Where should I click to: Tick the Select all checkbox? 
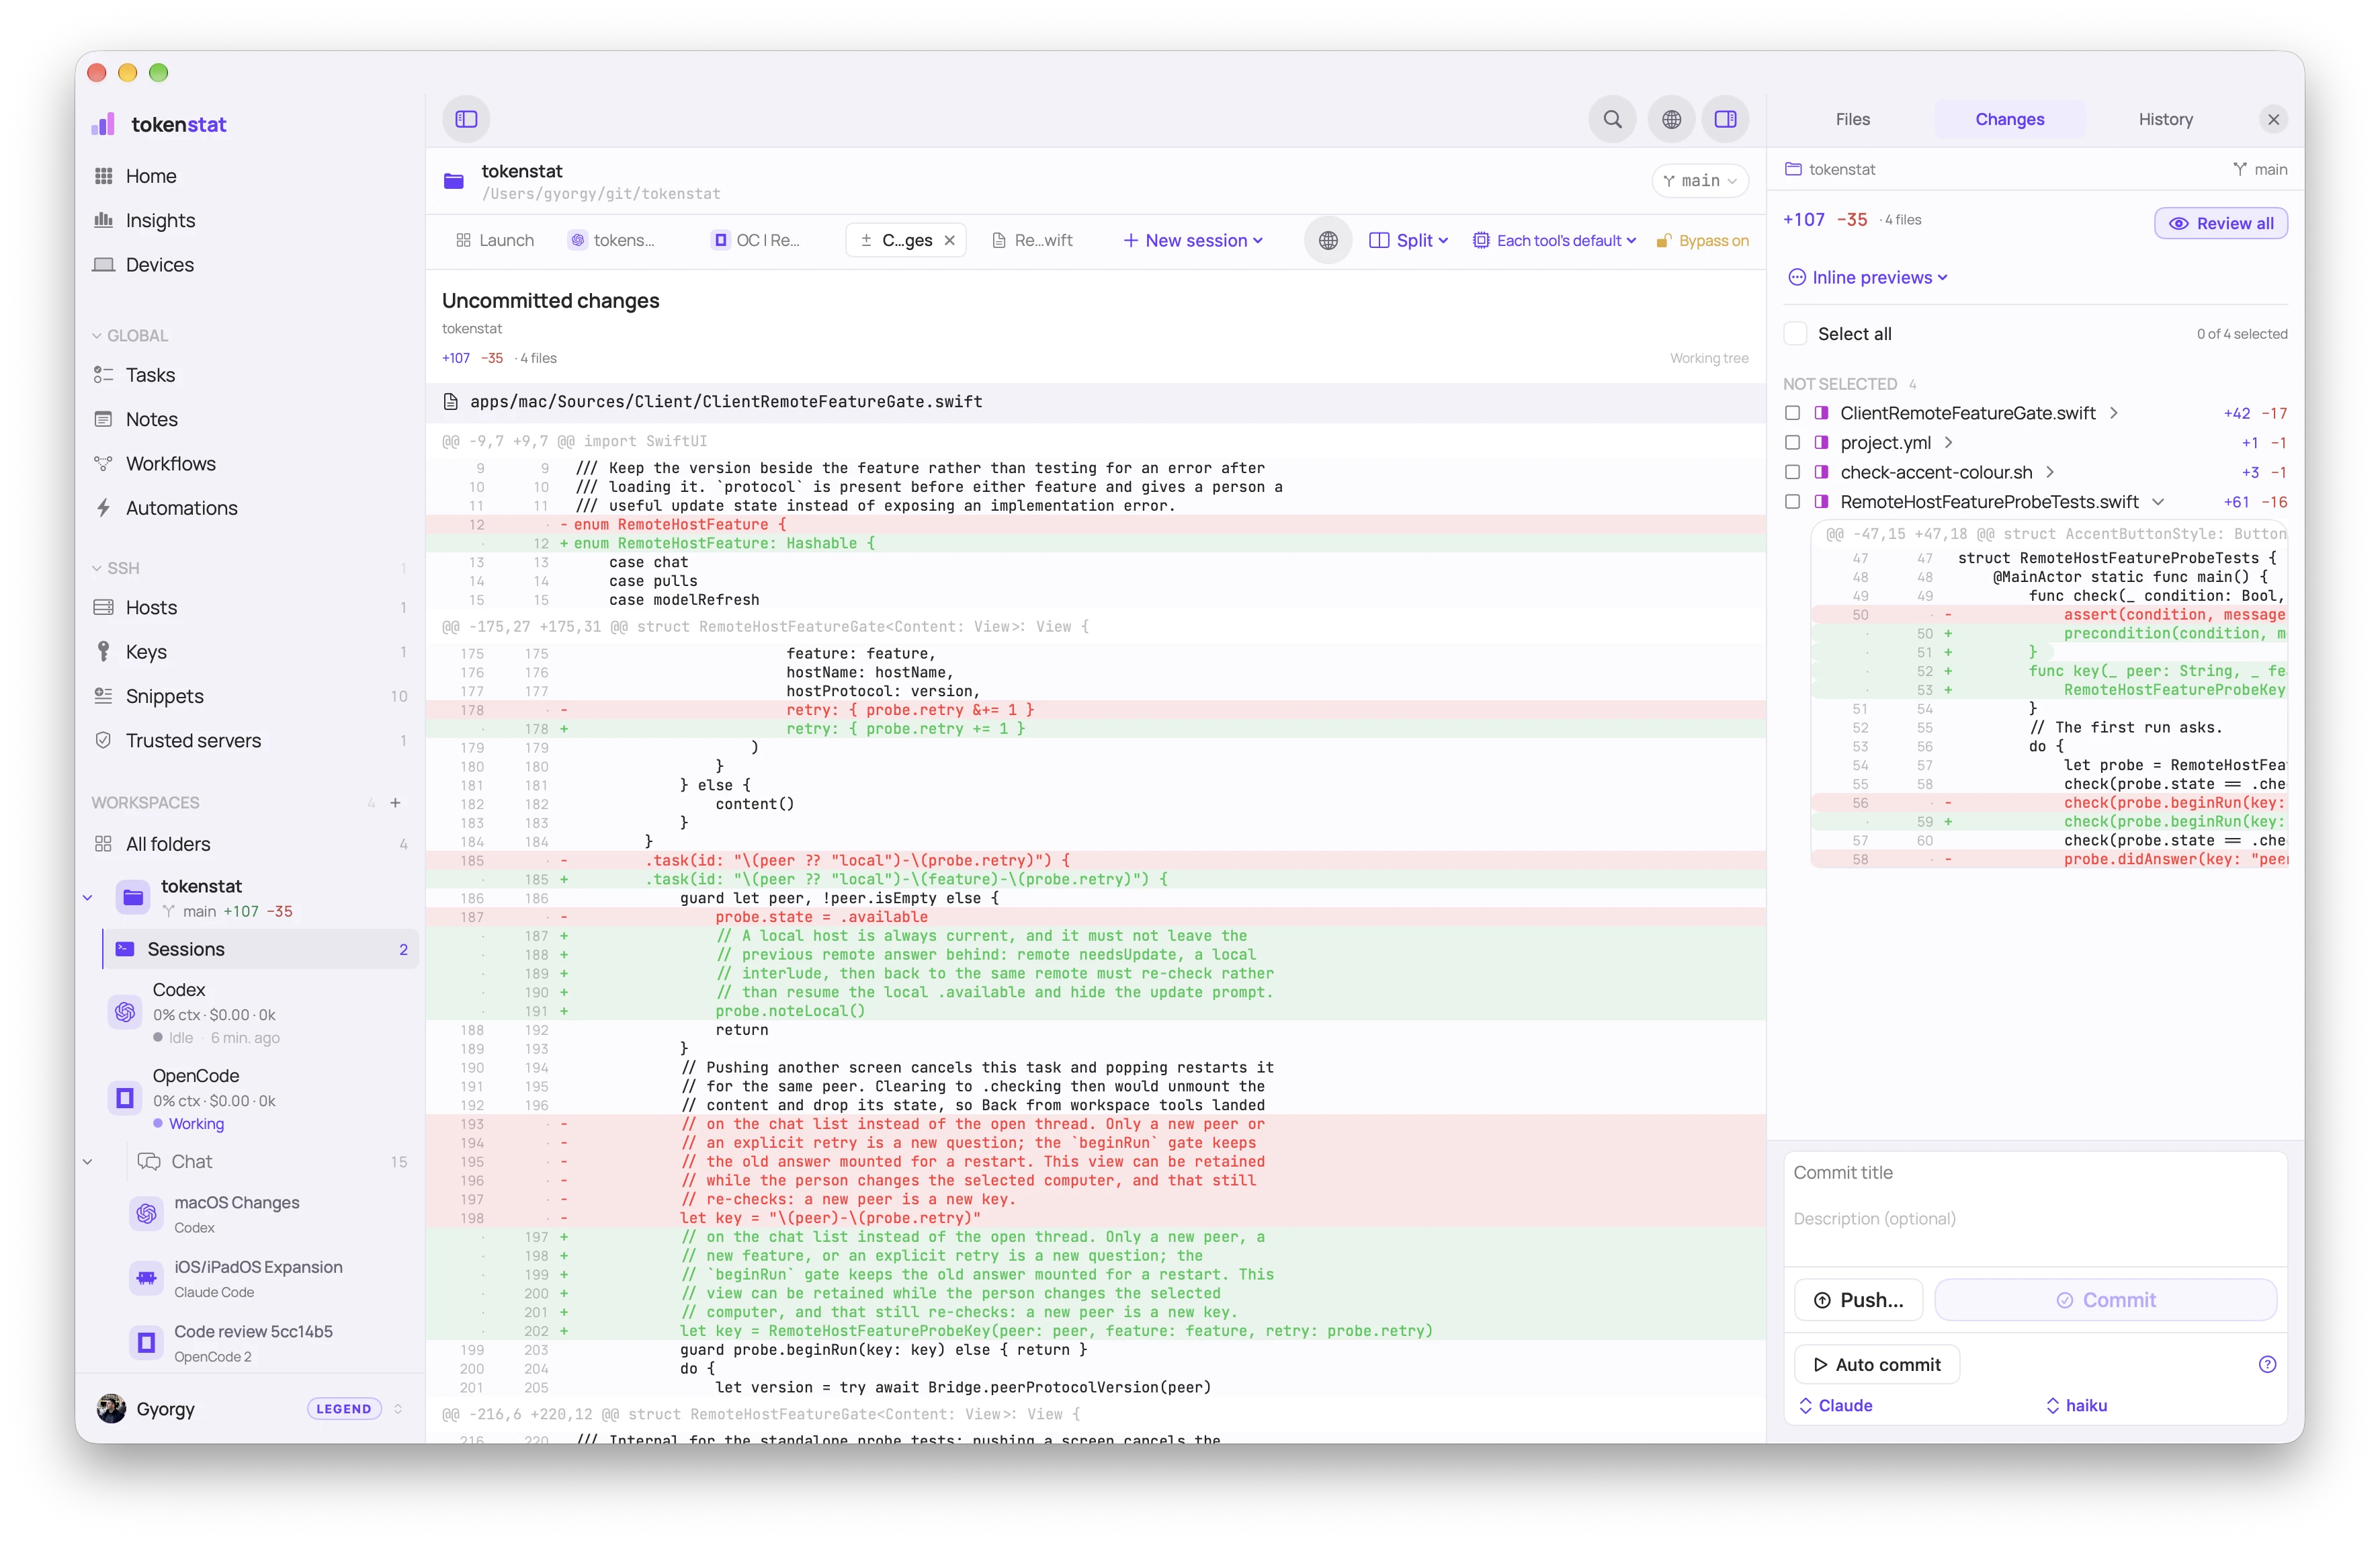pos(1796,333)
